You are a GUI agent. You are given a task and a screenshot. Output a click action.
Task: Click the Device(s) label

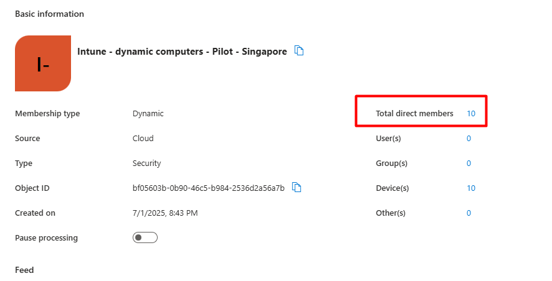tap(392, 188)
